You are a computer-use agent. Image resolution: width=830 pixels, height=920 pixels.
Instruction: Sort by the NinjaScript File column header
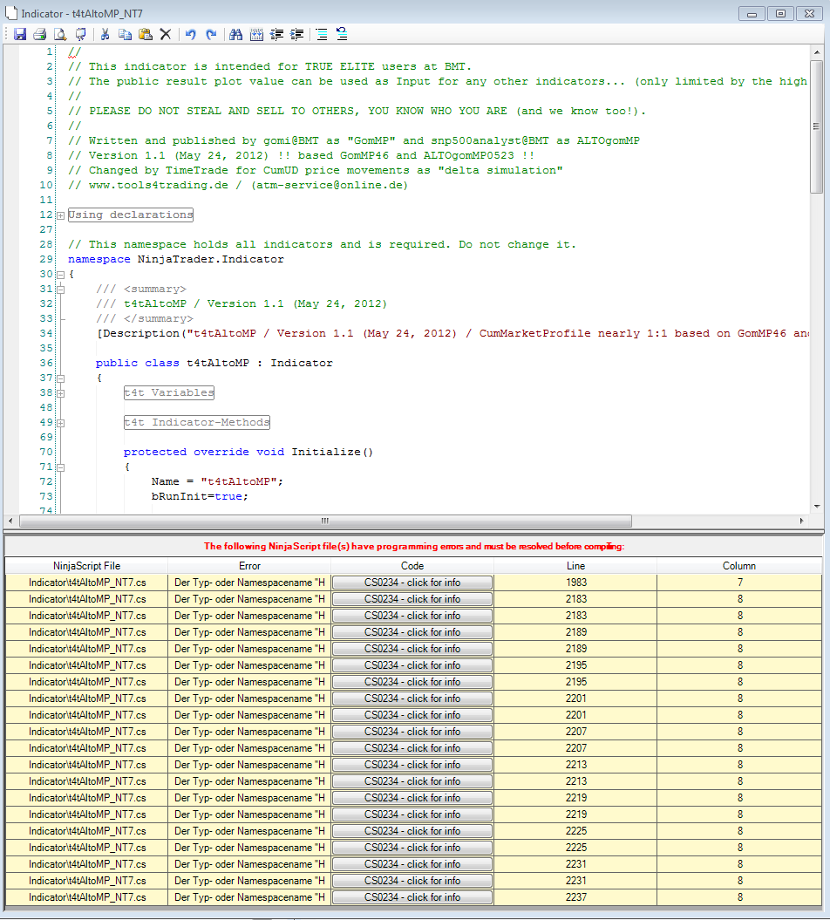point(86,566)
